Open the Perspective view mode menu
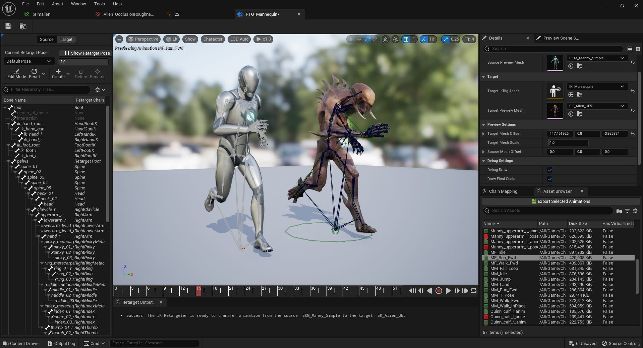Image resolution: width=643 pixels, height=348 pixels. pyautogui.click(x=143, y=39)
